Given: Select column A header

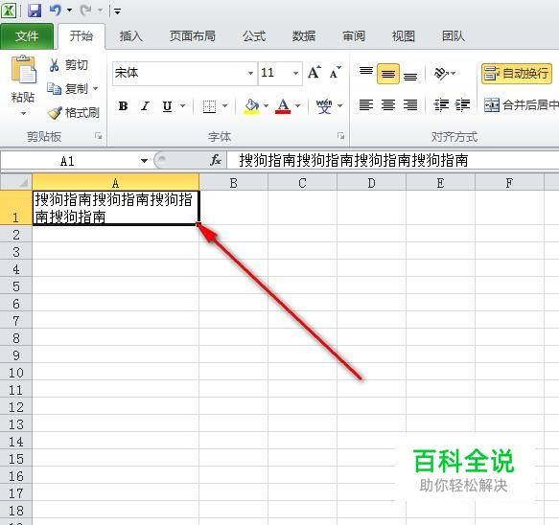Looking at the screenshot, I should click(x=115, y=183).
